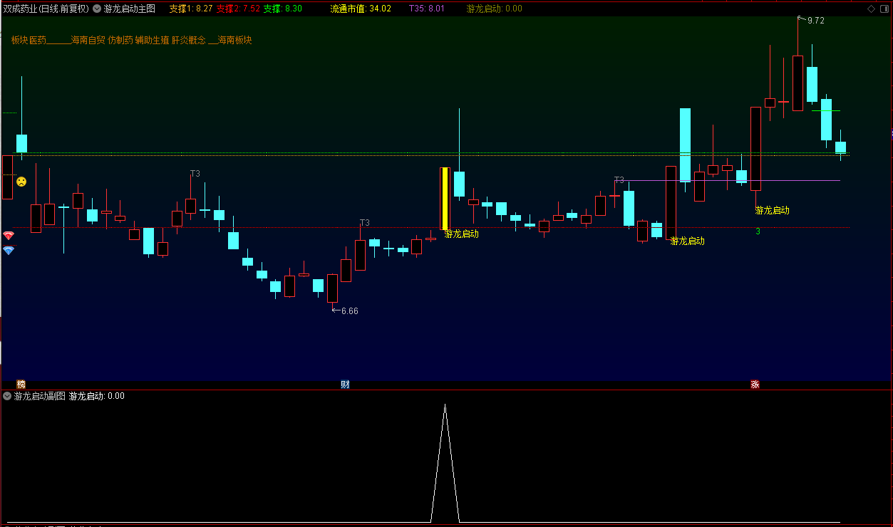Click the 辅助生殖 concept label
The width and height of the screenshot is (893, 527).
pyautogui.click(x=152, y=41)
